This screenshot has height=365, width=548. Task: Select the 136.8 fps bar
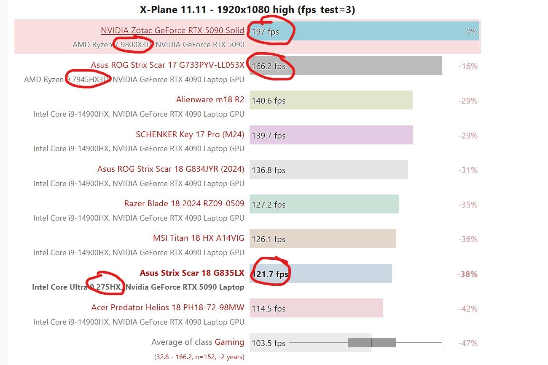[329, 170]
